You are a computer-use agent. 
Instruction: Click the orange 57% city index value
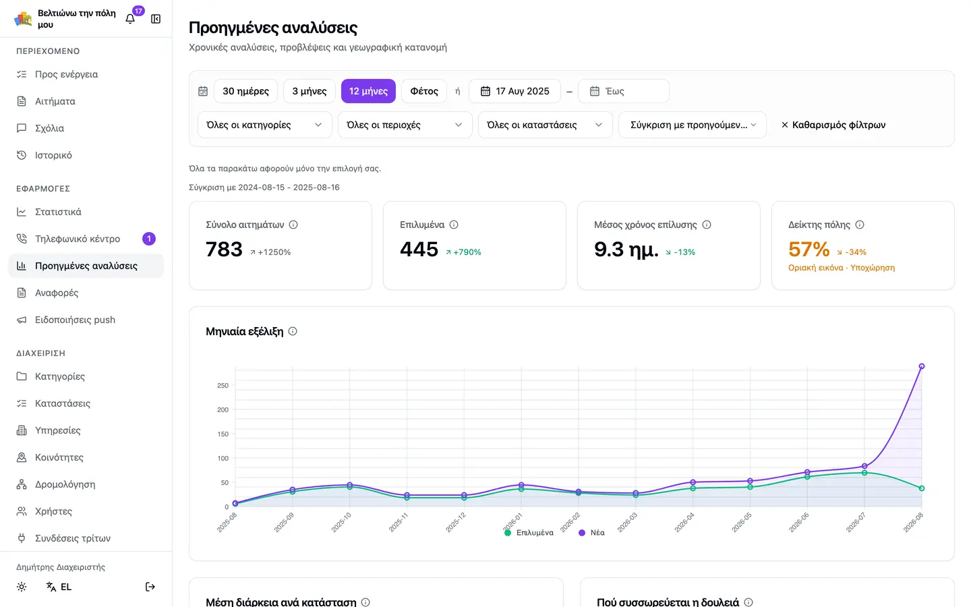click(808, 250)
